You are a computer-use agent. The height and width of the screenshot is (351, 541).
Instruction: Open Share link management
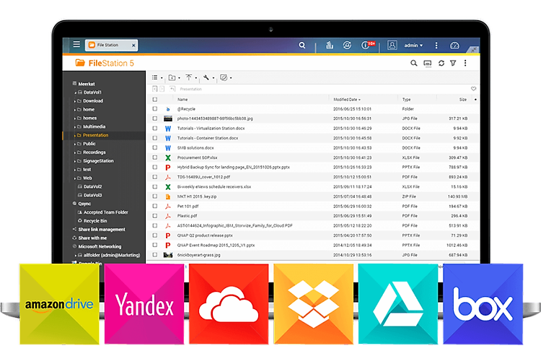(x=102, y=230)
